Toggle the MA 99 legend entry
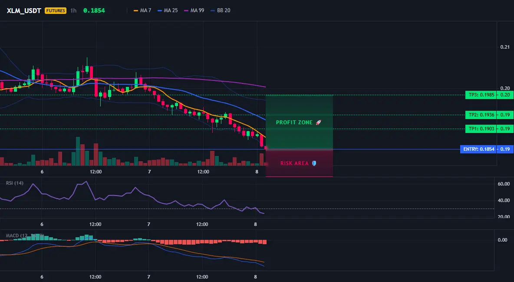 click(194, 10)
